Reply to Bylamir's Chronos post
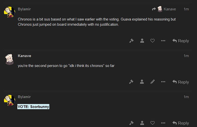This screenshot has width=197, height=127. 180,41
